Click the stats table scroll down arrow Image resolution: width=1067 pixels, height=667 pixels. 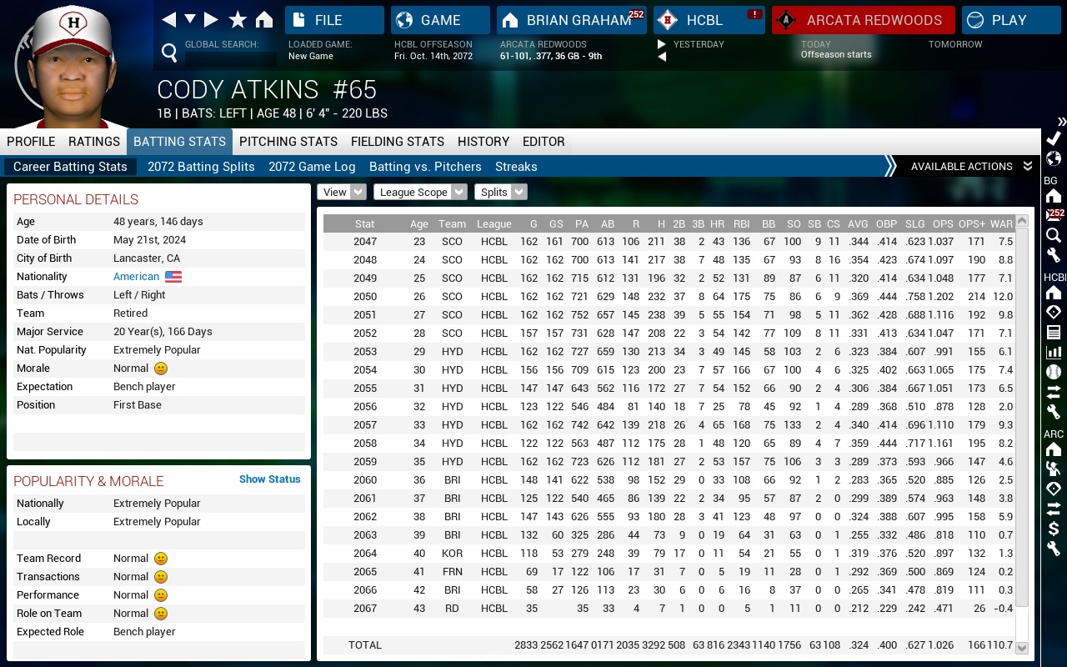pos(1022,648)
